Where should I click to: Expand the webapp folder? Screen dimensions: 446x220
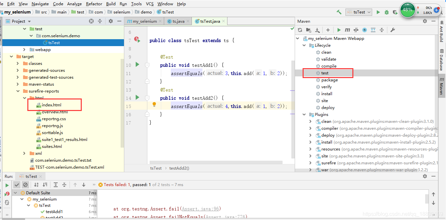[x=24, y=50]
